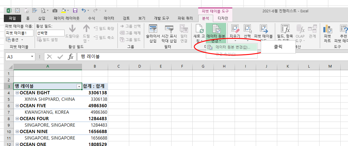The height and width of the screenshot is (146, 348).
Task: Open the 파일 menu
Action: 12,18
